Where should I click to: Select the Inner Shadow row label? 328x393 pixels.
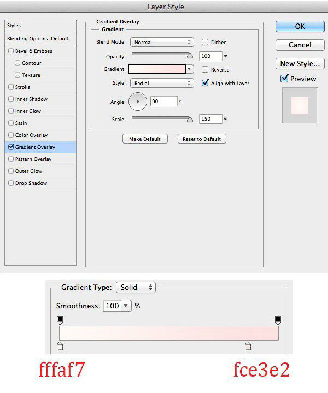31,99
